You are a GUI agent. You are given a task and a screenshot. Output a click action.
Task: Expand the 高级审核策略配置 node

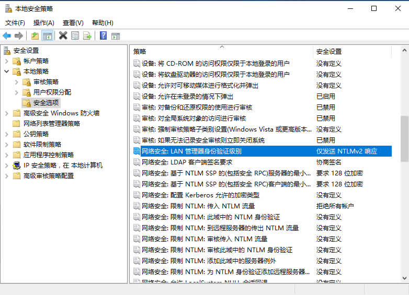(7, 176)
